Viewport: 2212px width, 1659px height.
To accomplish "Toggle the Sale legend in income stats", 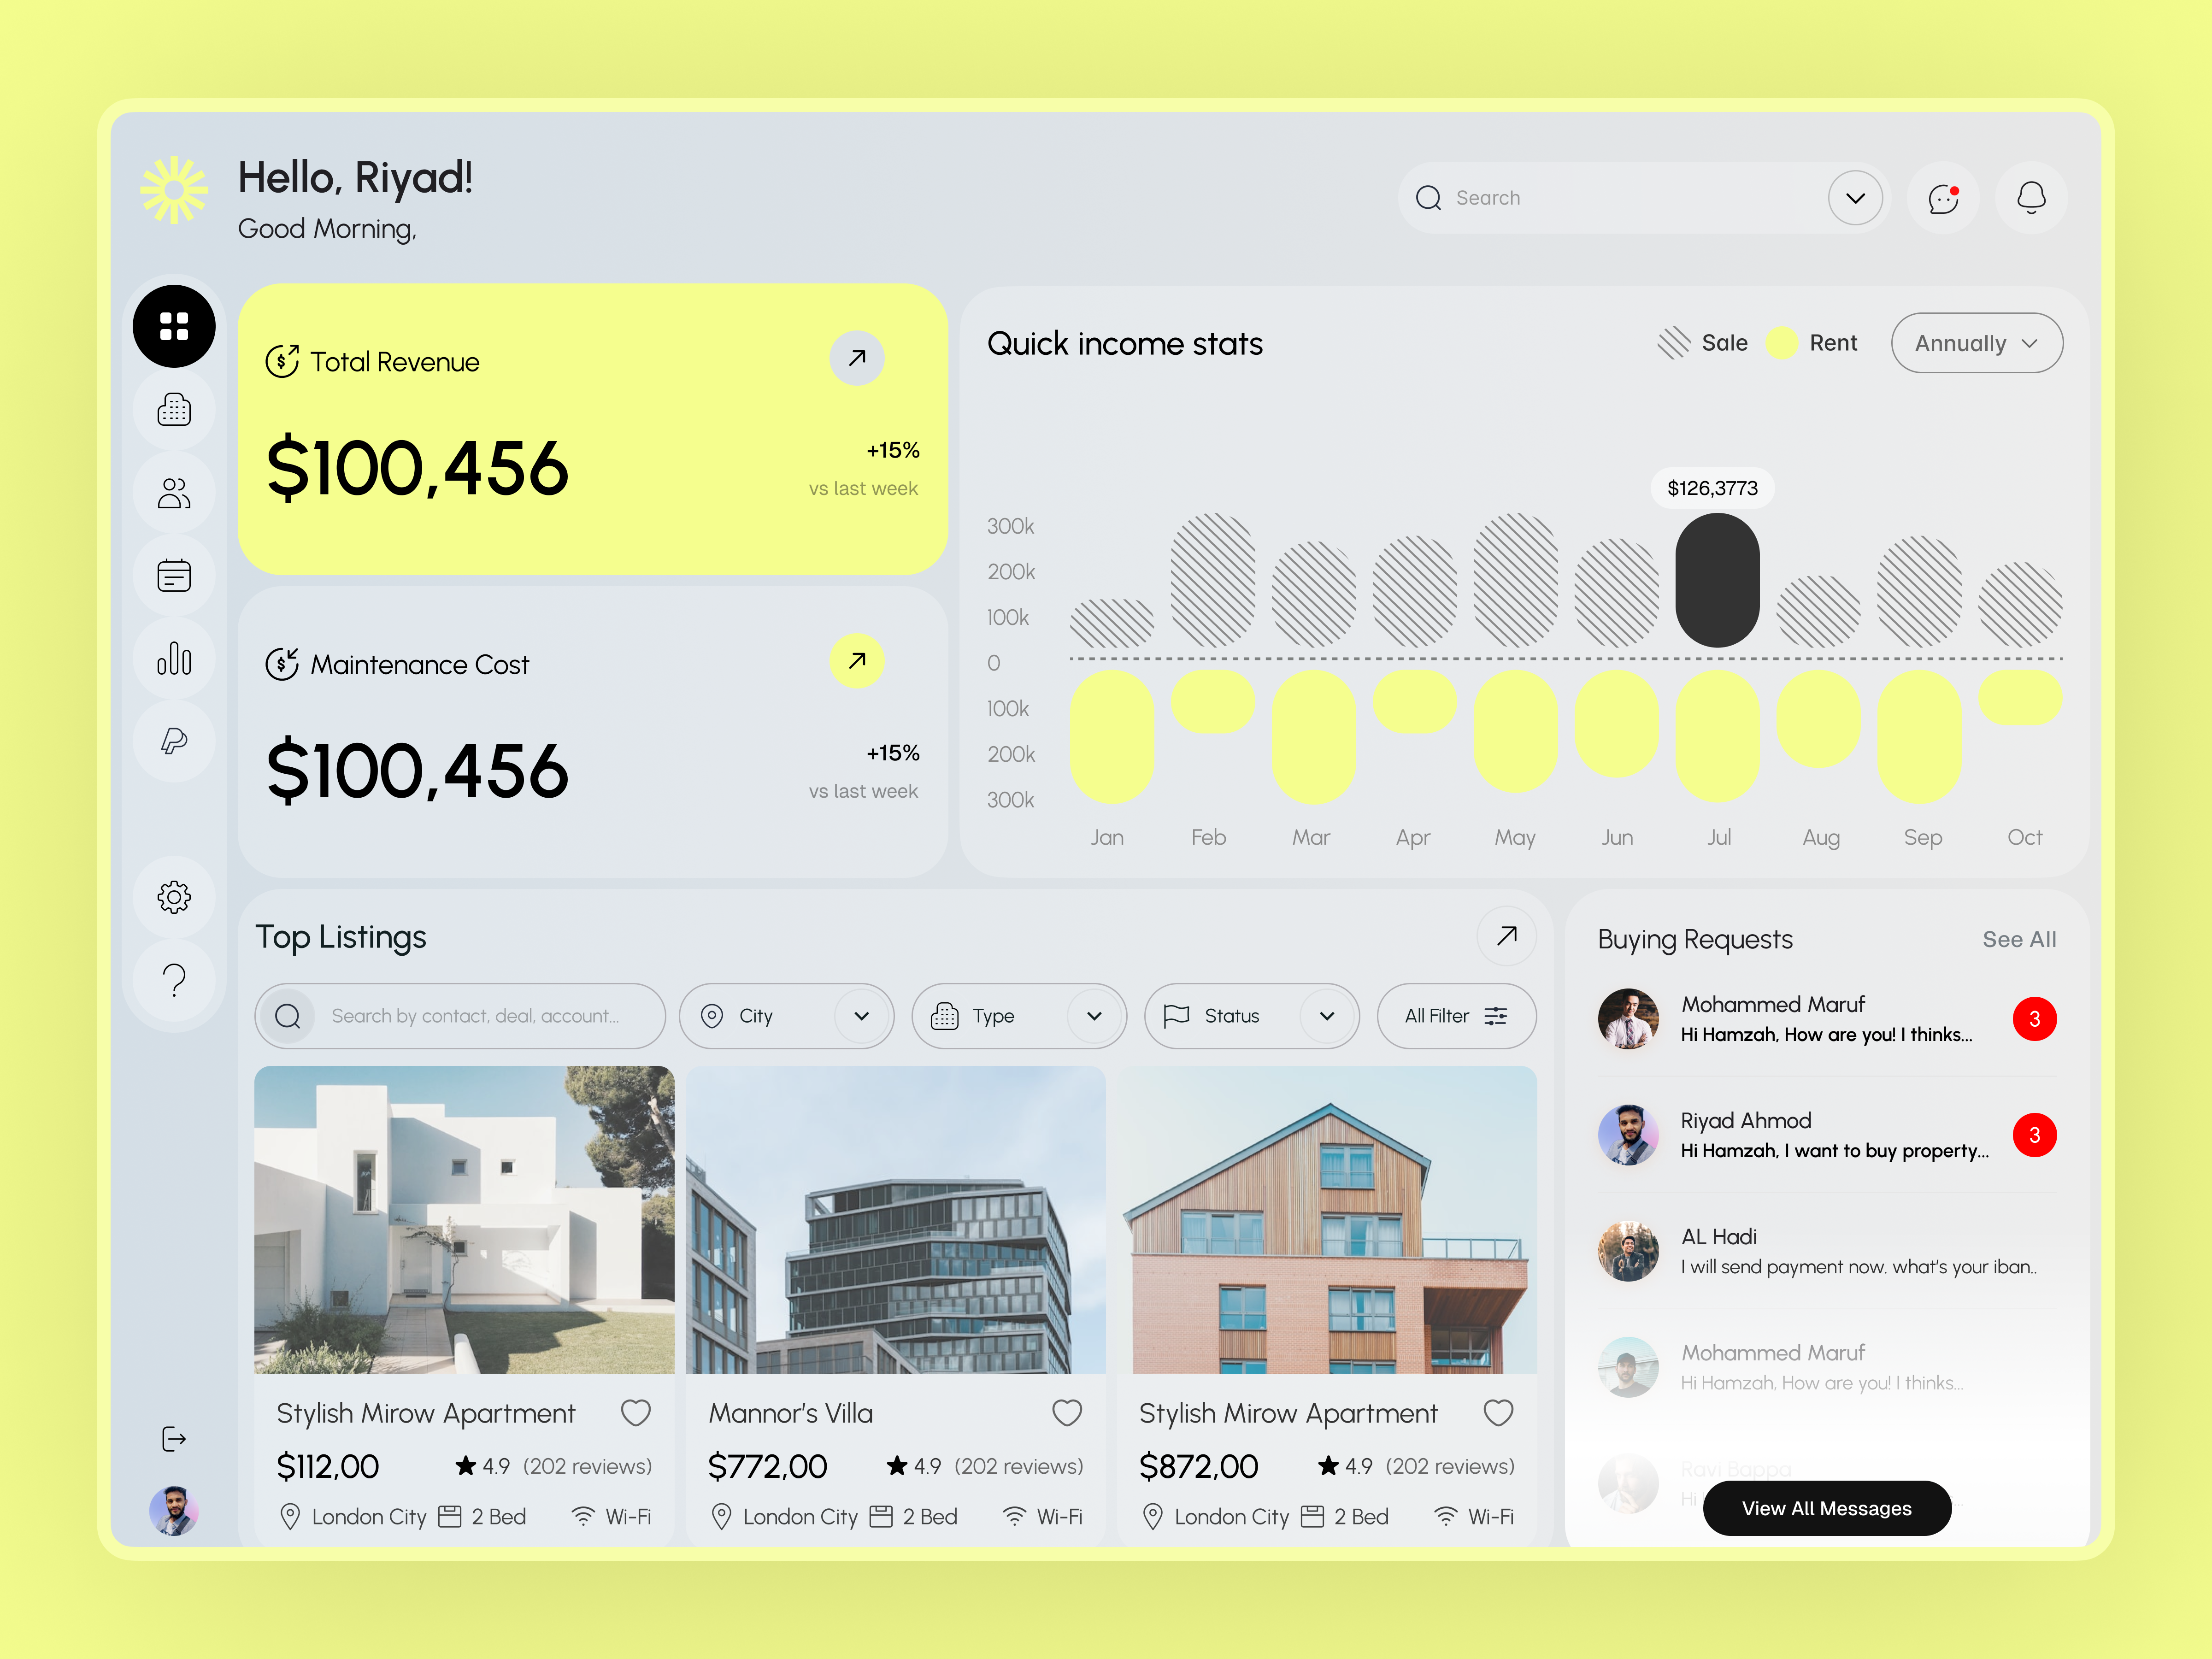I will [x=1703, y=342].
